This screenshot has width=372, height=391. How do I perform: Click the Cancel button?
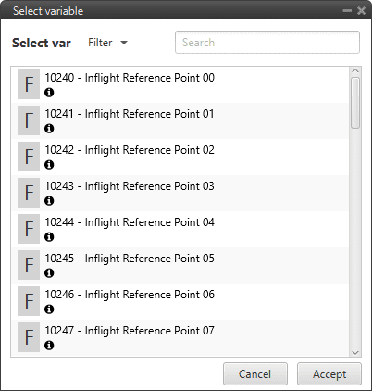coord(255,374)
